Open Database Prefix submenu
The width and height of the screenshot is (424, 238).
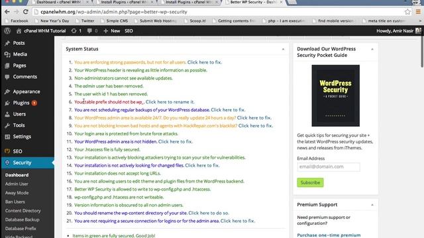click(x=21, y=228)
